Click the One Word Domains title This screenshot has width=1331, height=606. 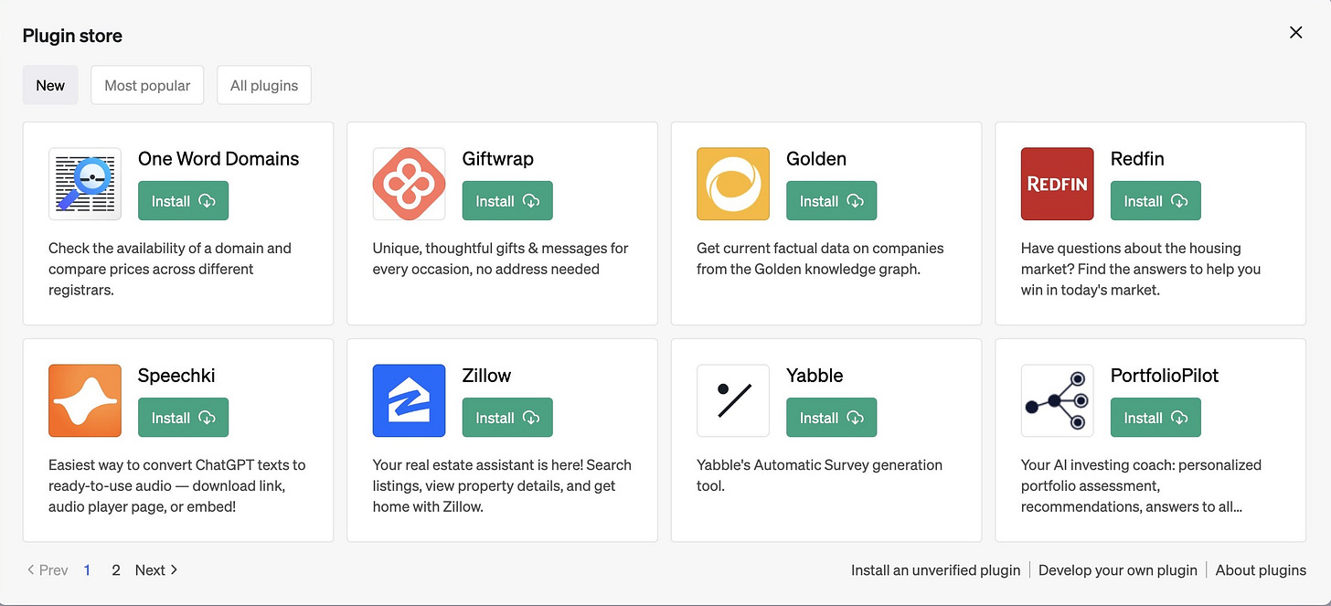pos(218,158)
